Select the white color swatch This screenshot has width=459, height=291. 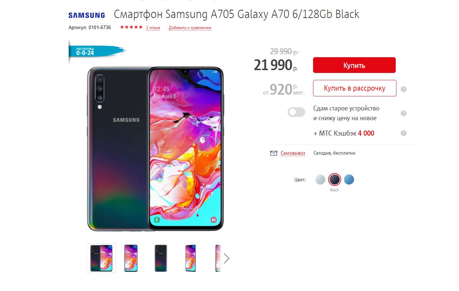point(320,179)
